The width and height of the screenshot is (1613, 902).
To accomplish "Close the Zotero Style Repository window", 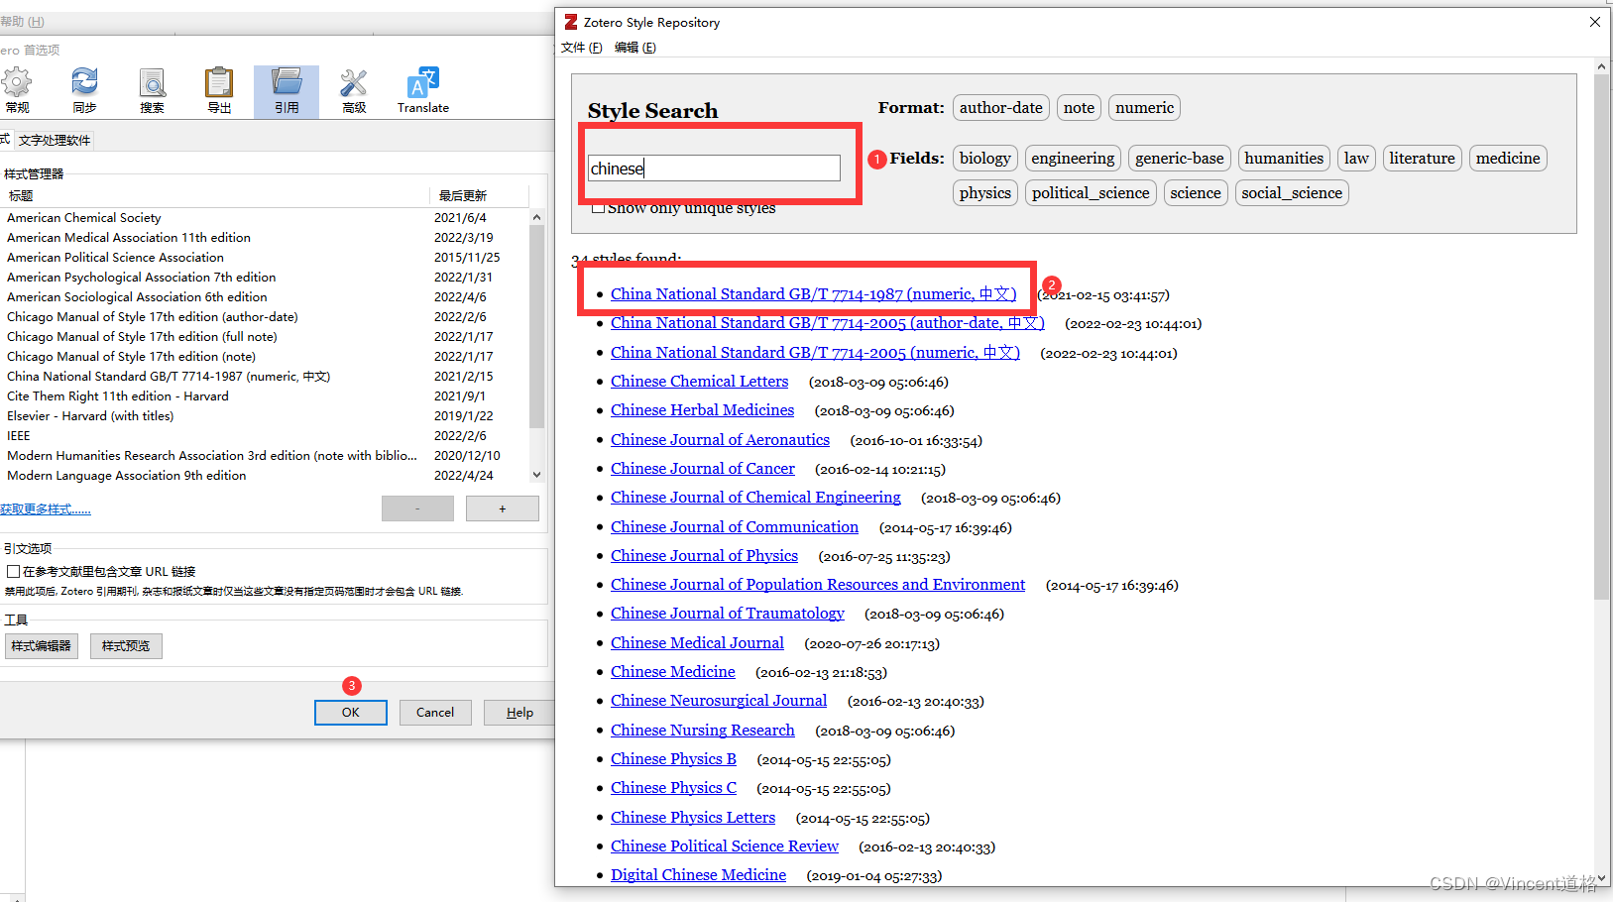I will (1595, 22).
